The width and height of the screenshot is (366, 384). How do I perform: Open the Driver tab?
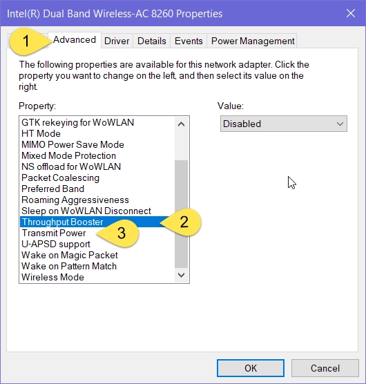coord(117,41)
